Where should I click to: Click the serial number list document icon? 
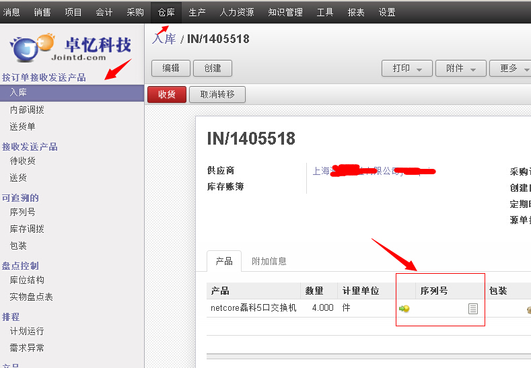(x=473, y=309)
